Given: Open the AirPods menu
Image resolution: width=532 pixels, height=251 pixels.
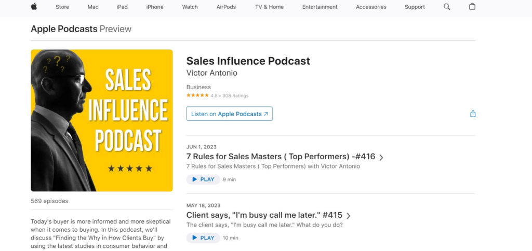Looking at the screenshot, I should coord(226,7).
